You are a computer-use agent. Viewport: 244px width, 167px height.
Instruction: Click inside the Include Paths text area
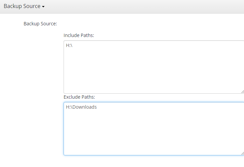pyautogui.click(x=154, y=67)
